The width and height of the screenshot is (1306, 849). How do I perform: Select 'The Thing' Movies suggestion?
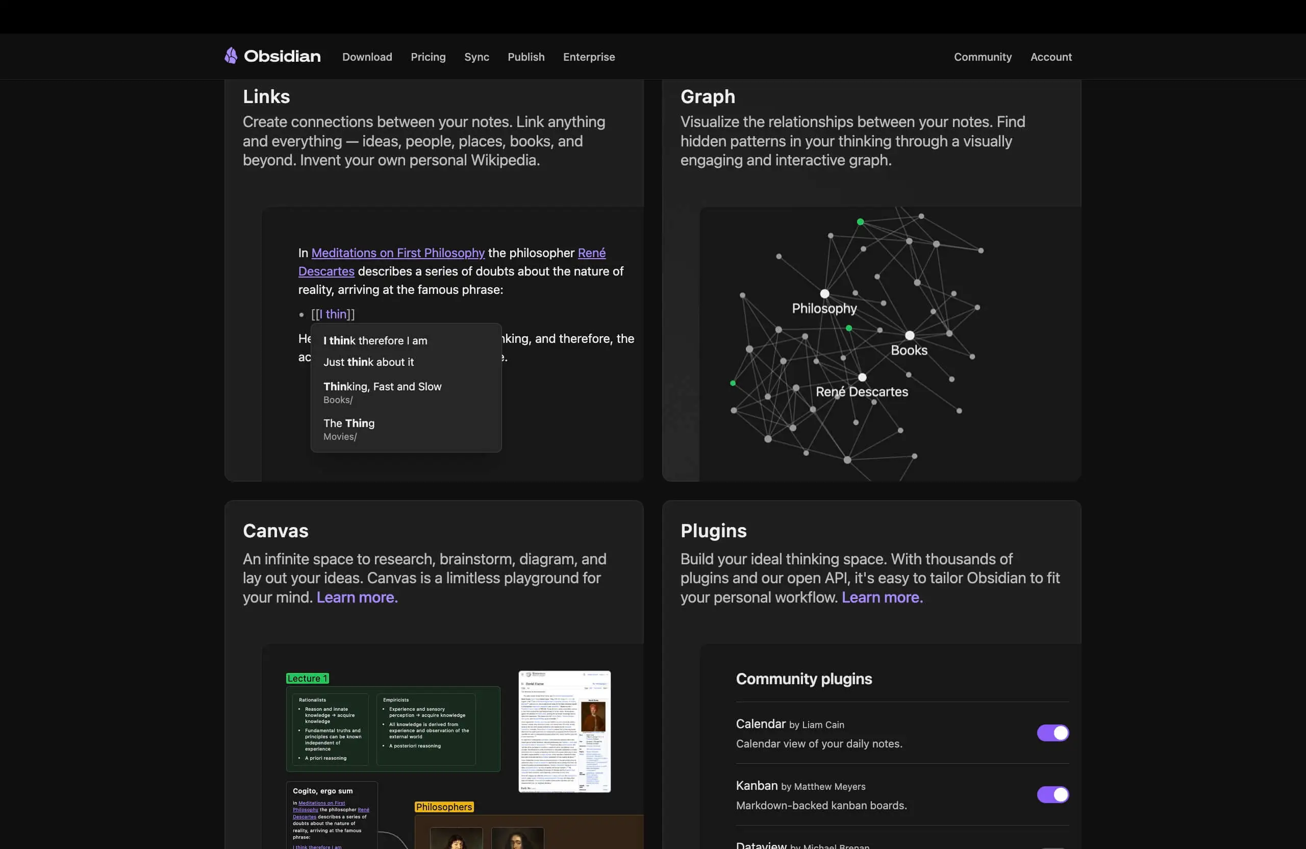pos(406,429)
